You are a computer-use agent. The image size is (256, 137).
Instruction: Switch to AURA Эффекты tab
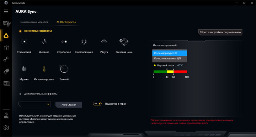pyautogui.click(x=66, y=22)
